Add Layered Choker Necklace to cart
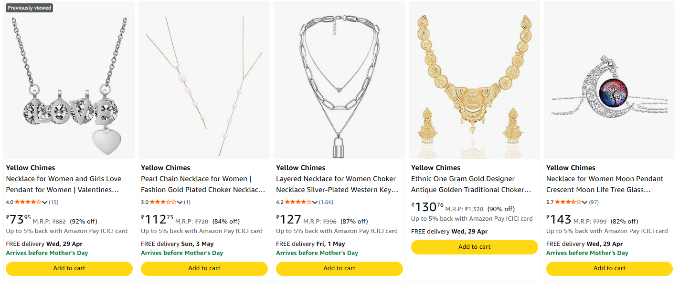This screenshot has height=285, width=679. [x=339, y=268]
